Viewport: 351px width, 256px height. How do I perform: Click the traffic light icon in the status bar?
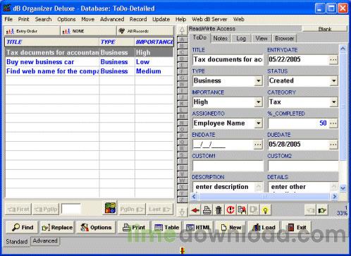(x=183, y=250)
